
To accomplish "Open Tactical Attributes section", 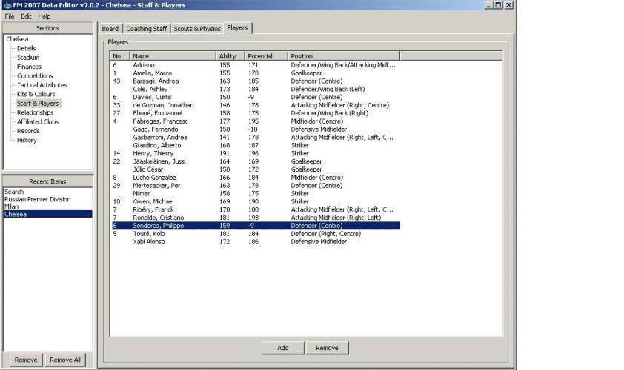I will coord(42,85).
